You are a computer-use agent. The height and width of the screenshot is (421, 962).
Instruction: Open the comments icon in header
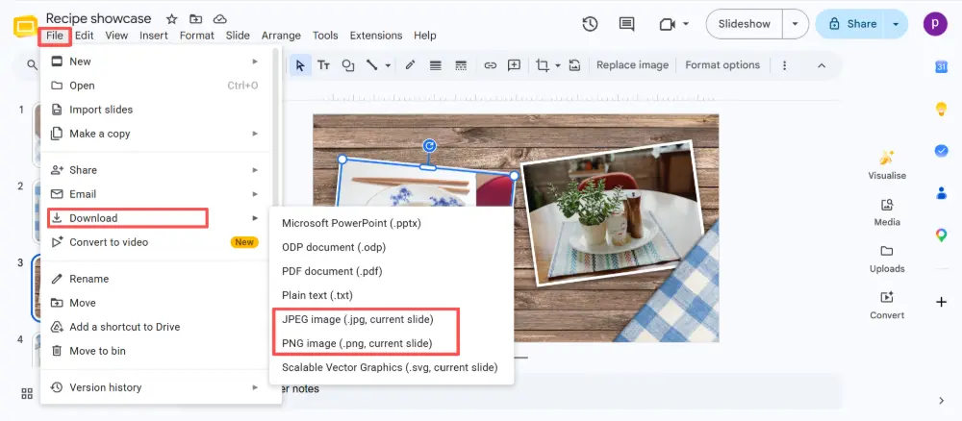pos(626,24)
